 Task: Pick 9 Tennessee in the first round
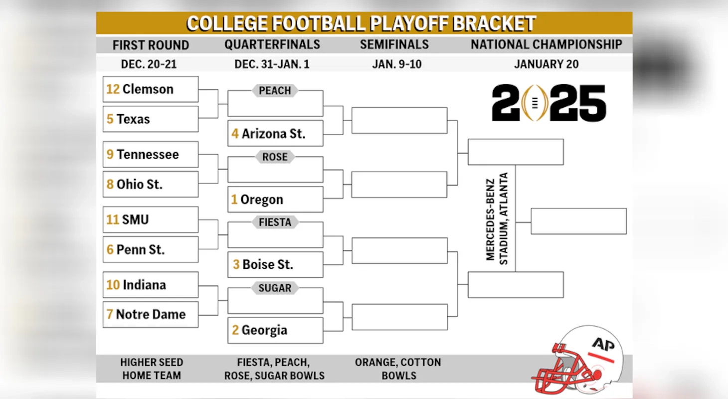click(x=151, y=155)
